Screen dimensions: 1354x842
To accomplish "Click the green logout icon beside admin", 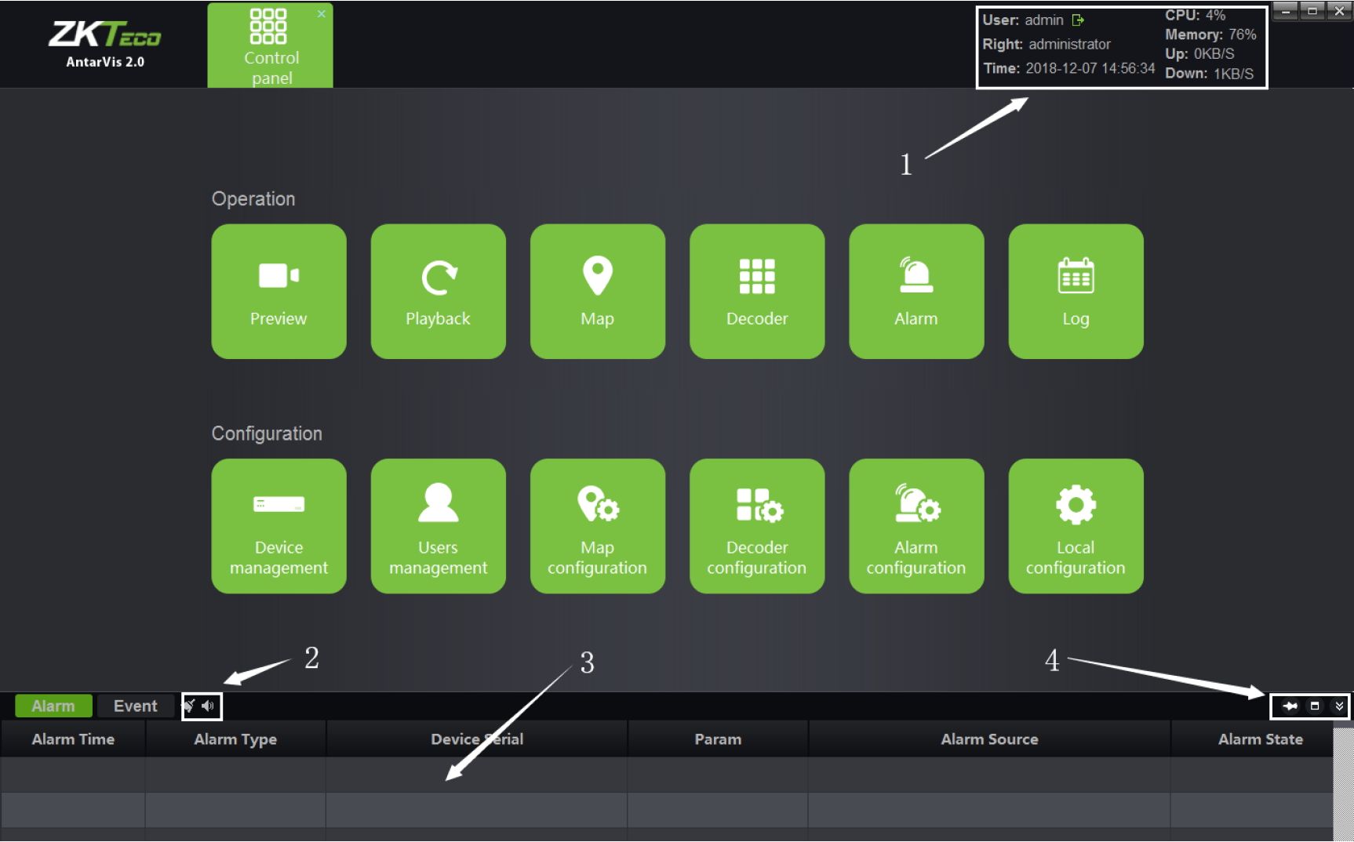I will 1078,20.
